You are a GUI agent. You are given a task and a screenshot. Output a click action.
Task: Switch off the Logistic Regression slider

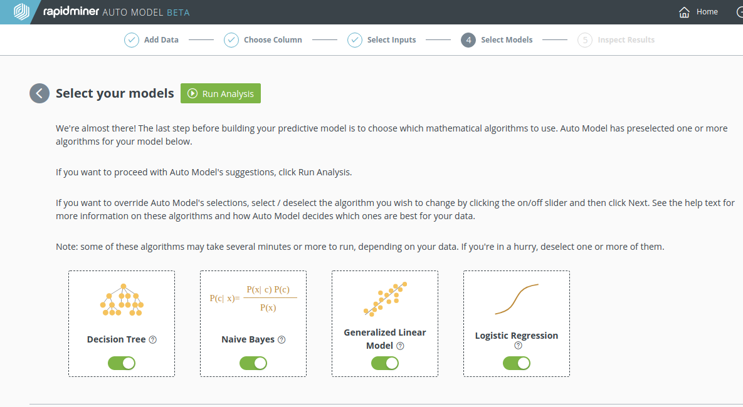click(517, 363)
